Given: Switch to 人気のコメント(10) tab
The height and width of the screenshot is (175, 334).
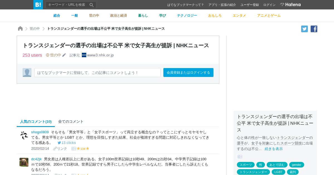Looking at the screenshot, I should [x=36, y=122].
